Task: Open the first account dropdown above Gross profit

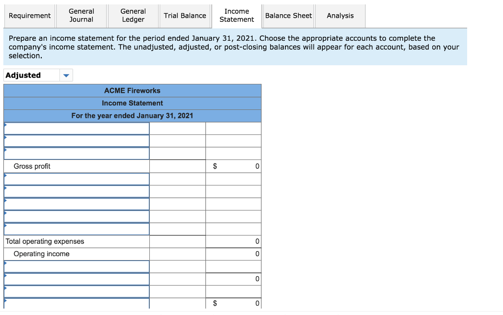Action: point(77,129)
